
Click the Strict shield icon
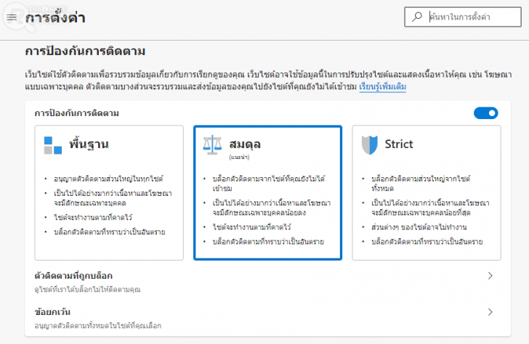click(x=370, y=145)
